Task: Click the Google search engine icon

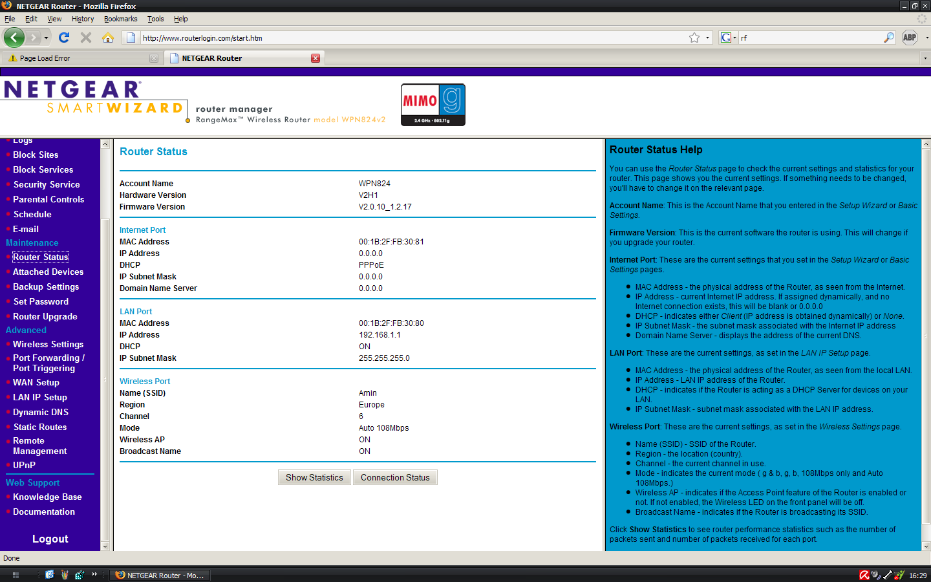Action: coord(726,38)
